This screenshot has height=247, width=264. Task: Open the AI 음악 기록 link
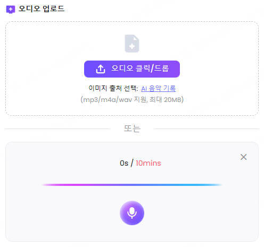158,88
